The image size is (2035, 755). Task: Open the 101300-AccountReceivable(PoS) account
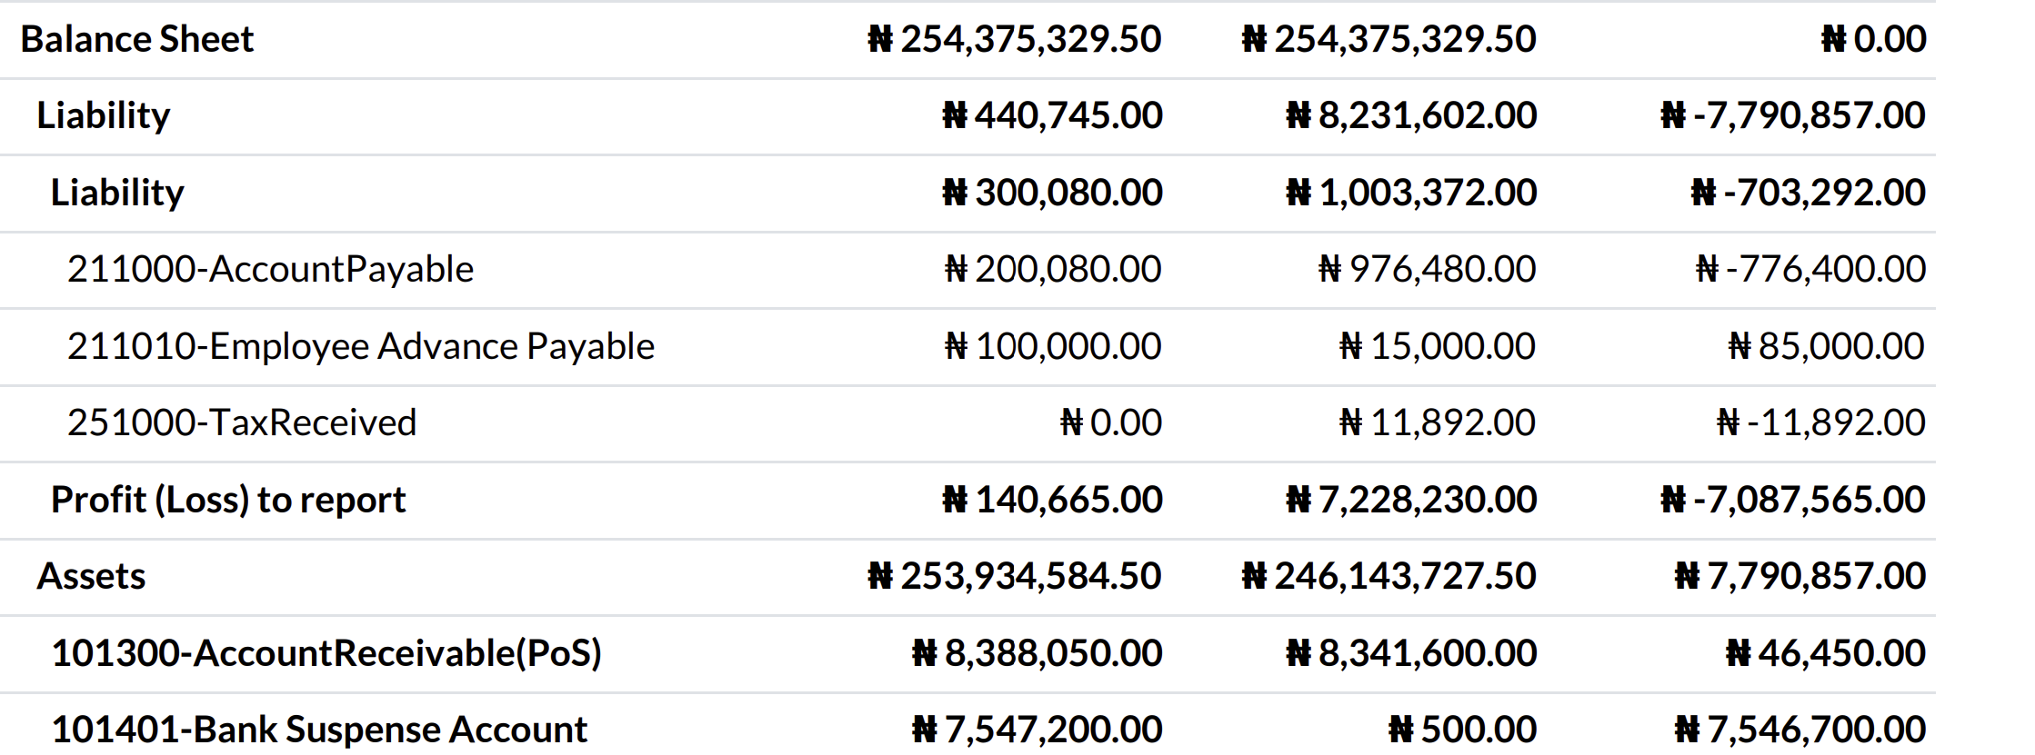326,653
